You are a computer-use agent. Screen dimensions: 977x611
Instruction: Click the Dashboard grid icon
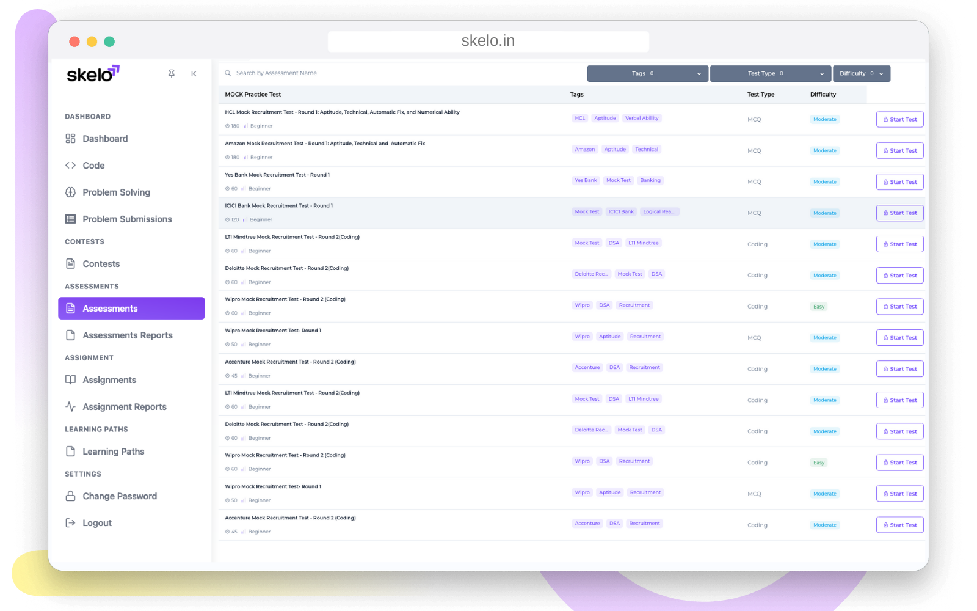70,139
